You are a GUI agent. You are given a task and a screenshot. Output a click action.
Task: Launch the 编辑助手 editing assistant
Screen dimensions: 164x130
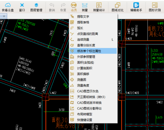point(136,5)
